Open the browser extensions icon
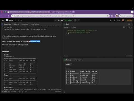This screenshot has height=101, width=134. tap(112, 16)
